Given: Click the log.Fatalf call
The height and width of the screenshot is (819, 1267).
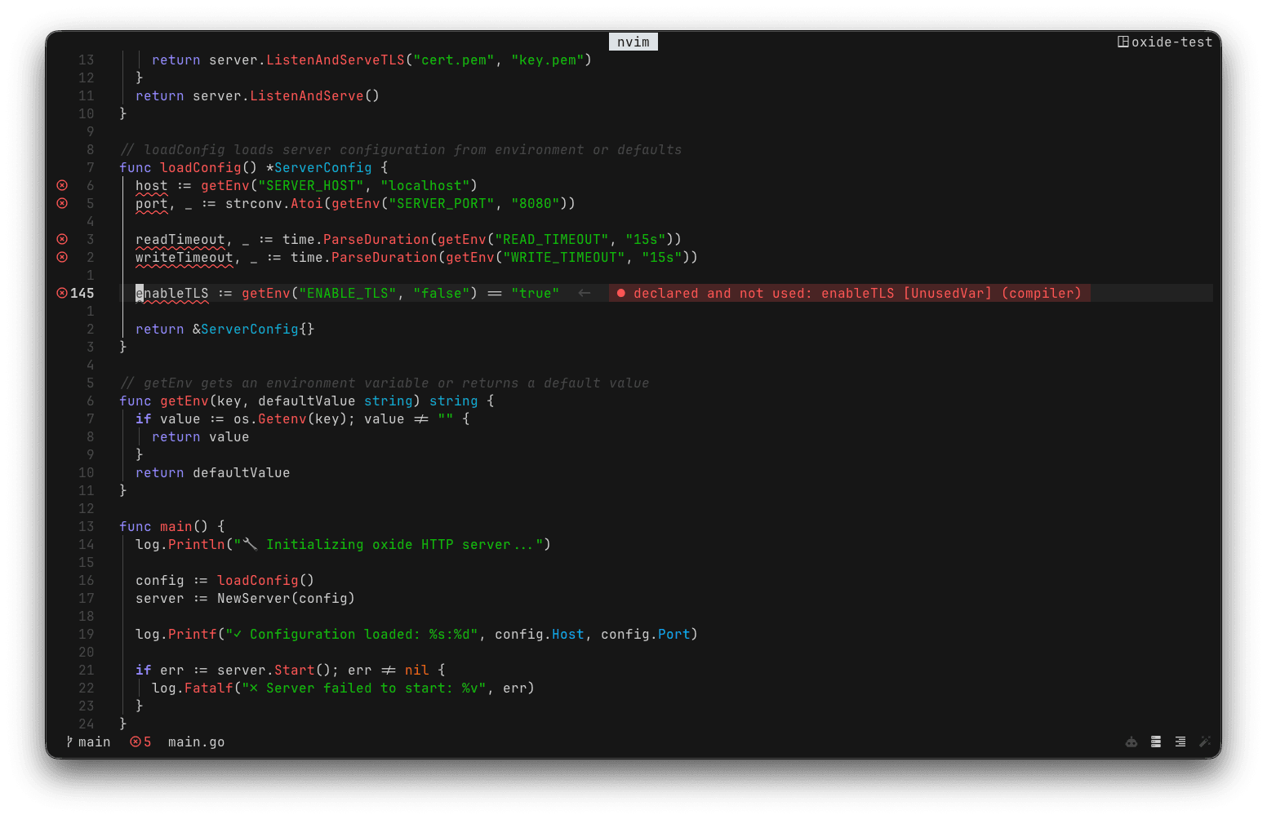Looking at the screenshot, I should 193,688.
